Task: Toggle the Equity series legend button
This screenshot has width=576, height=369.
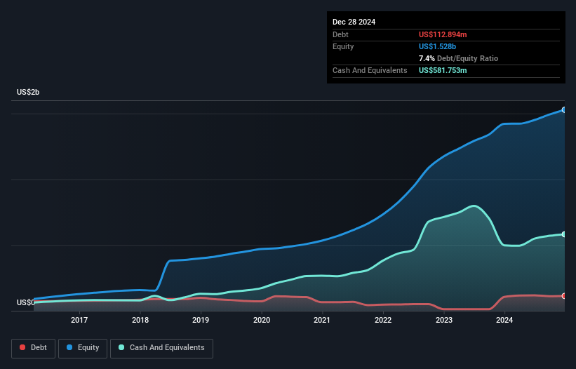Action: pos(83,348)
